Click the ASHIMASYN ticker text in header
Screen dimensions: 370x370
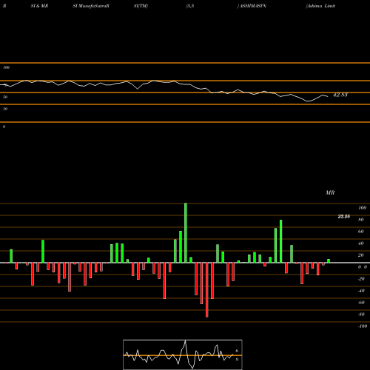(253, 6)
